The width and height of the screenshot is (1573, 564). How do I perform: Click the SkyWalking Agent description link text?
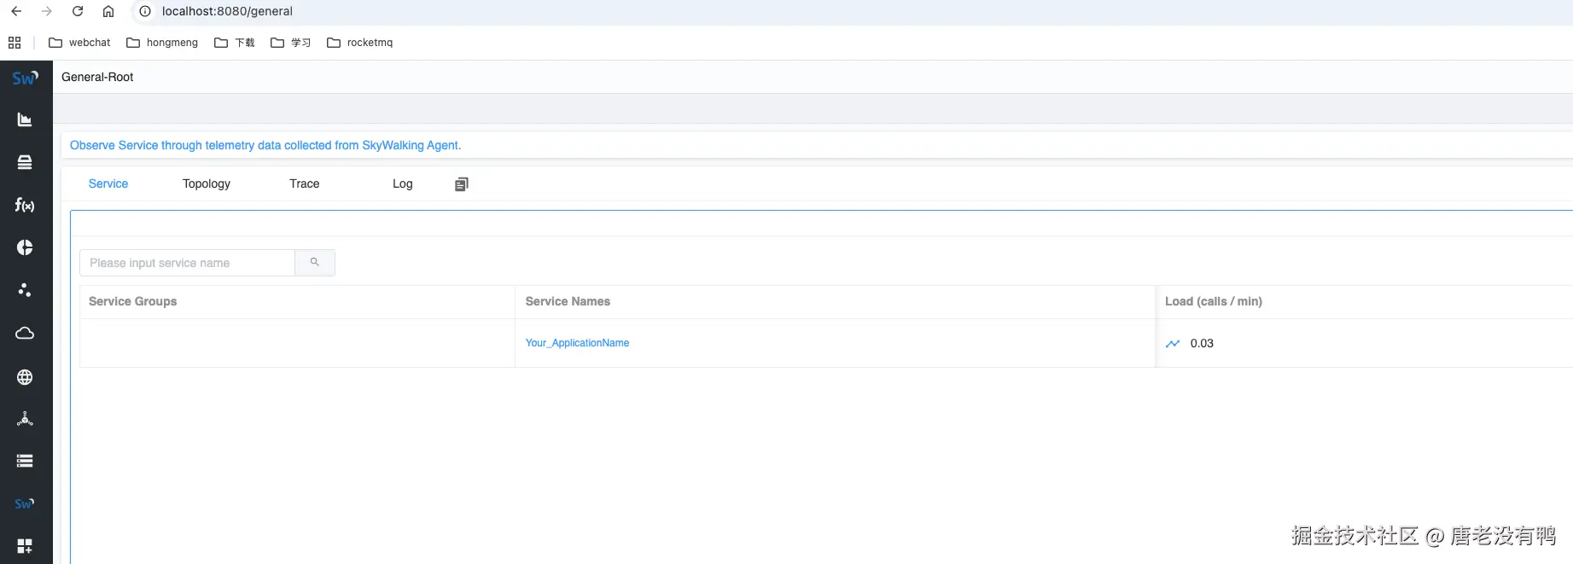pyautogui.click(x=265, y=145)
